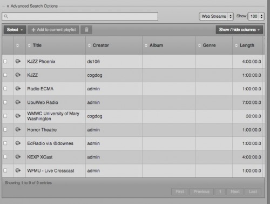Click the 7:00:00.0 length value
The height and width of the screenshot is (204, 270).
coord(252,102)
